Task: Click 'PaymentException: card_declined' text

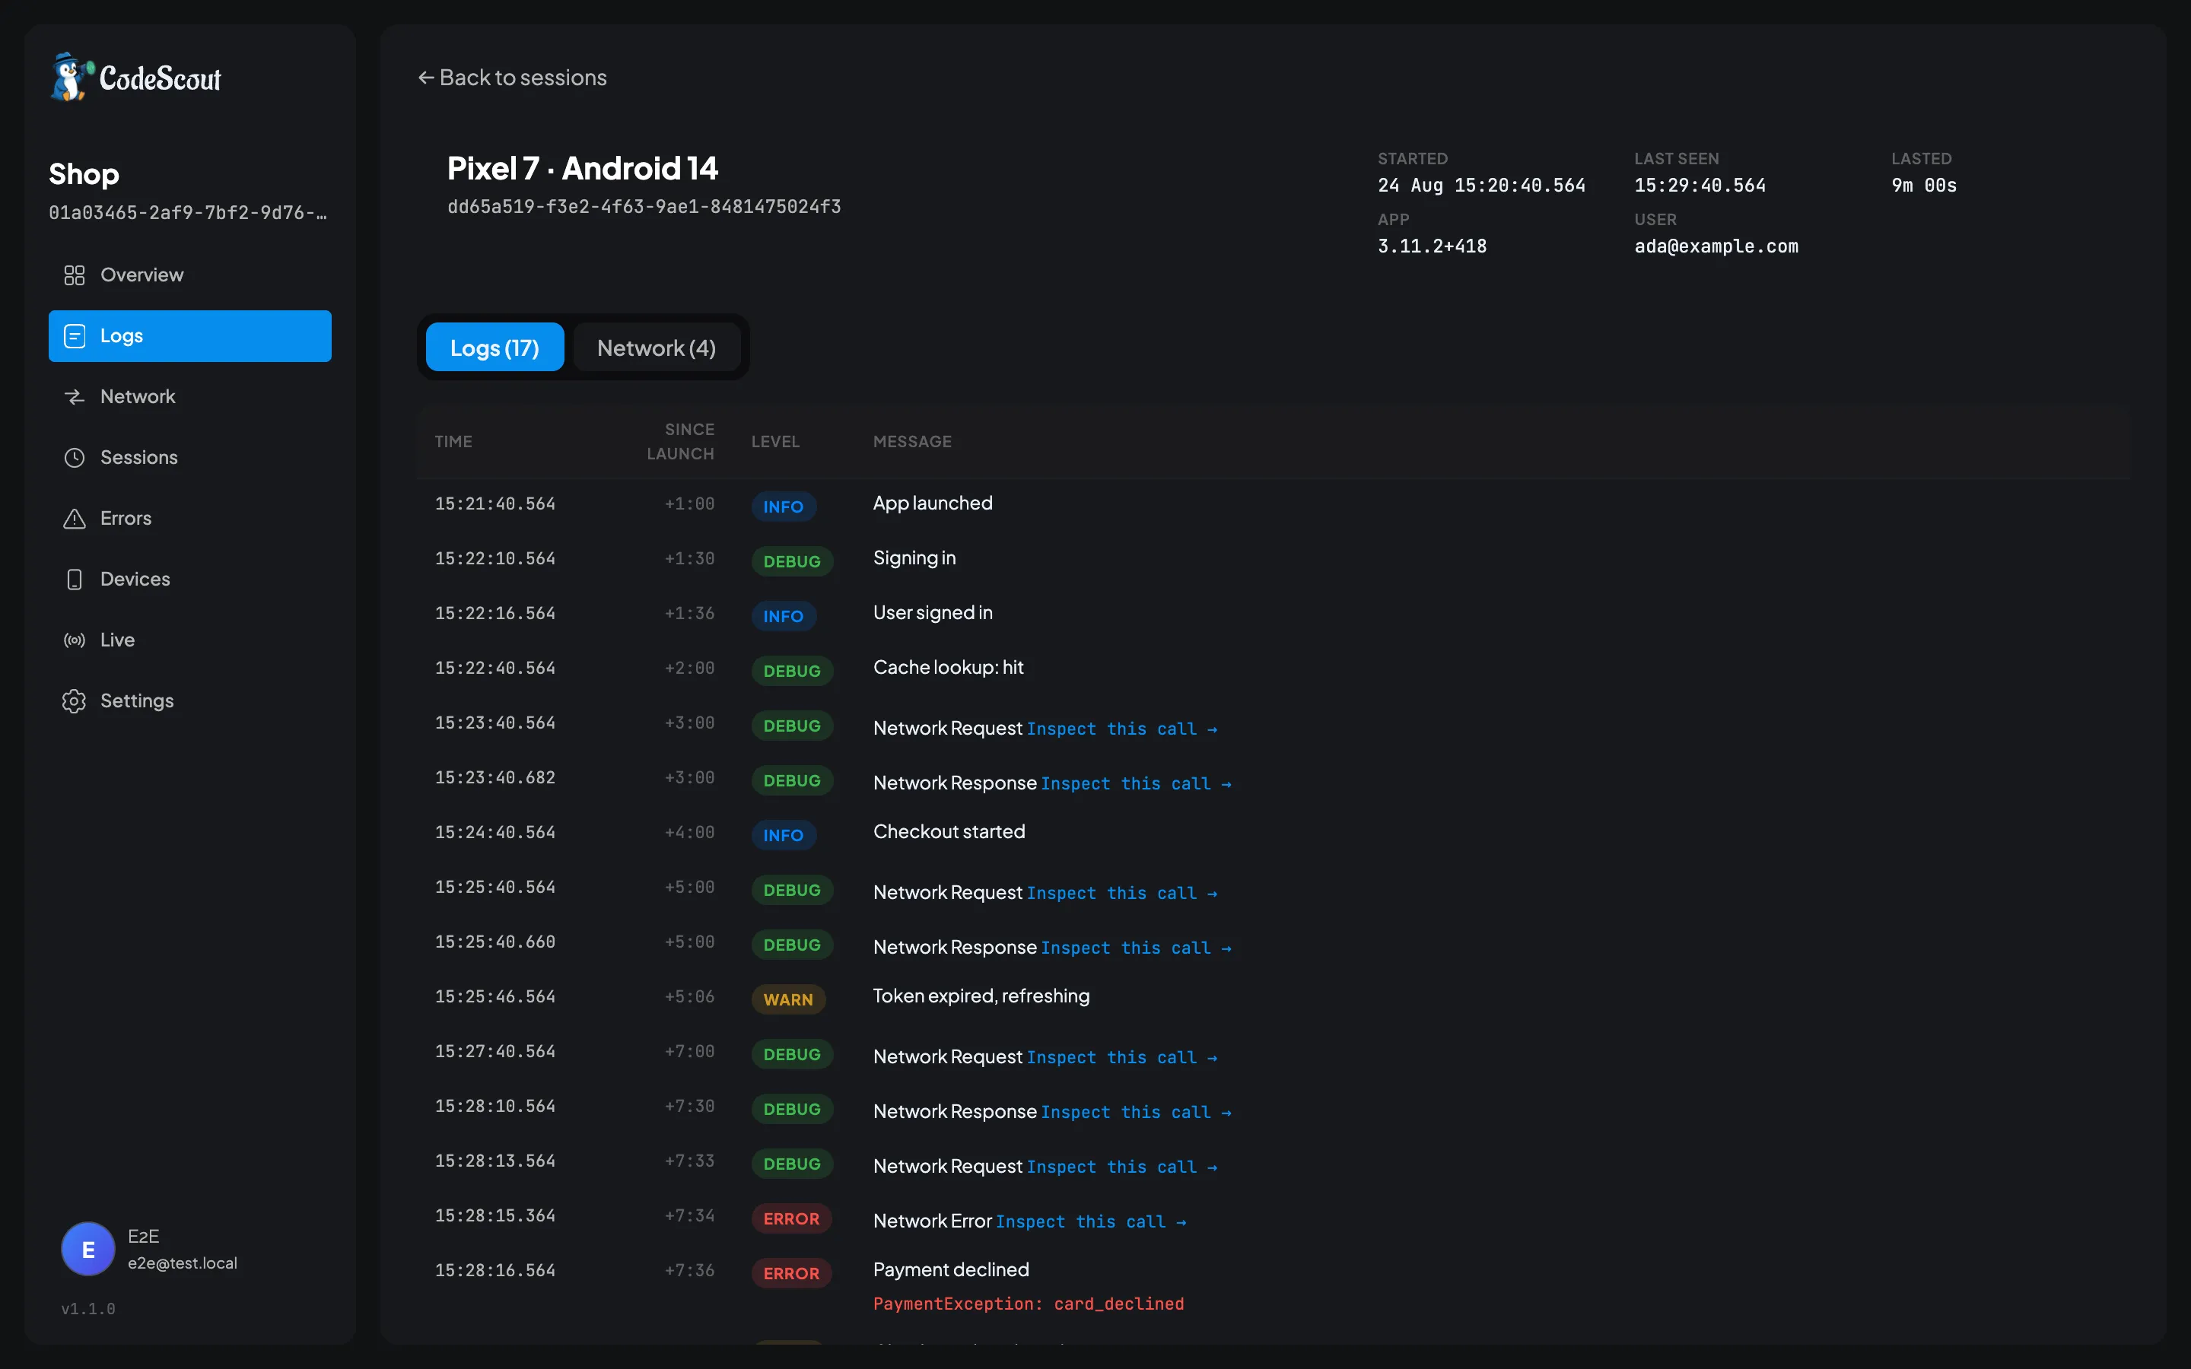Action: click(x=1029, y=1304)
